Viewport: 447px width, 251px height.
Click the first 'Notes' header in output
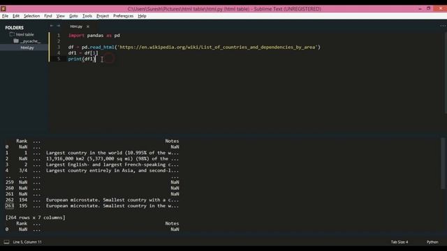(172, 141)
